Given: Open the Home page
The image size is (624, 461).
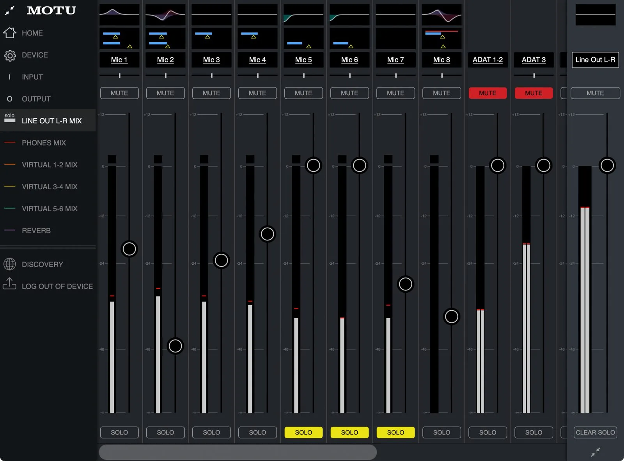Looking at the screenshot, I should point(48,33).
